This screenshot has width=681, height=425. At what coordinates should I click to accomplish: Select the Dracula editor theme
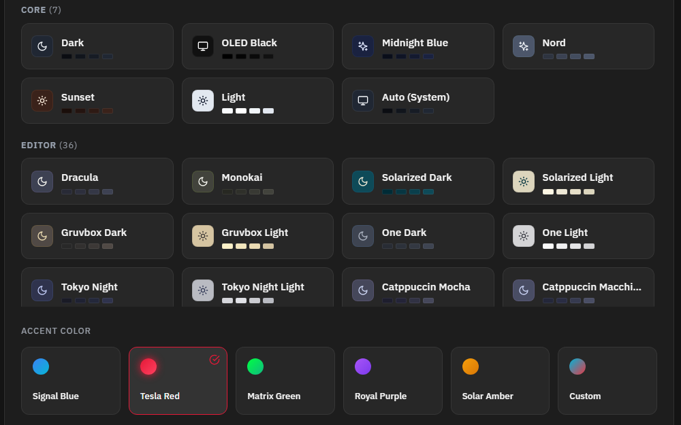tap(97, 182)
